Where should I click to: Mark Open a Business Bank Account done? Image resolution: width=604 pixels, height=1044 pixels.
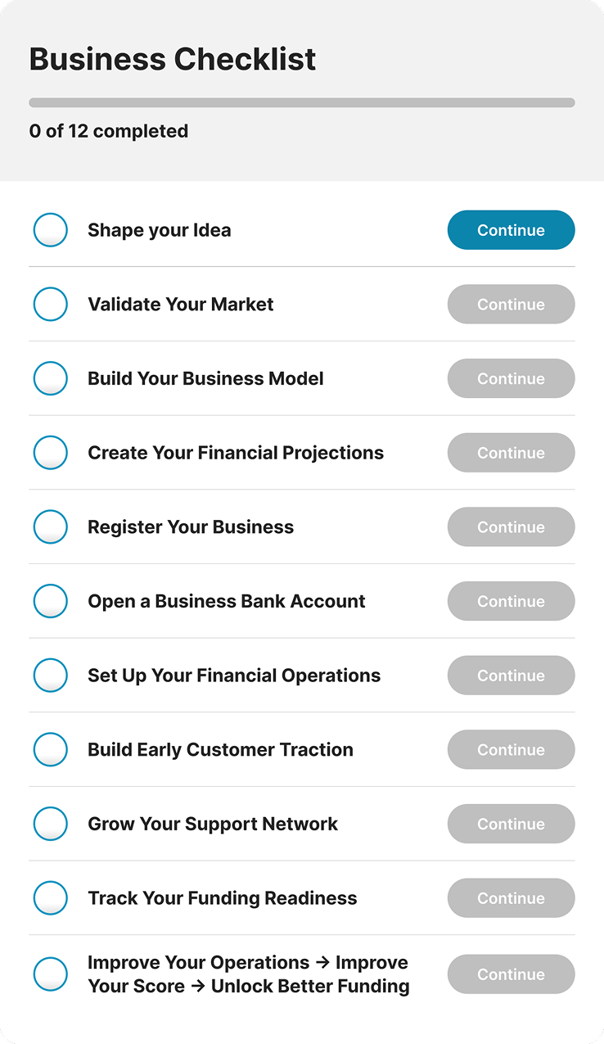[x=51, y=601]
